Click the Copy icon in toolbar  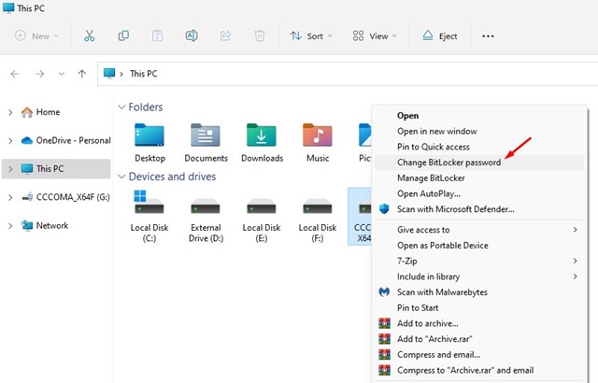pos(123,36)
